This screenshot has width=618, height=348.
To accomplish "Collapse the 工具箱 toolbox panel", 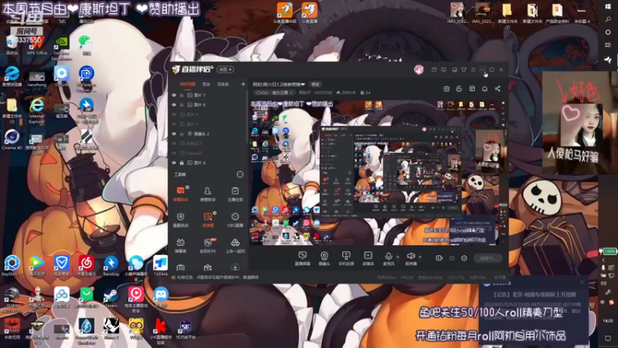I will click(239, 175).
